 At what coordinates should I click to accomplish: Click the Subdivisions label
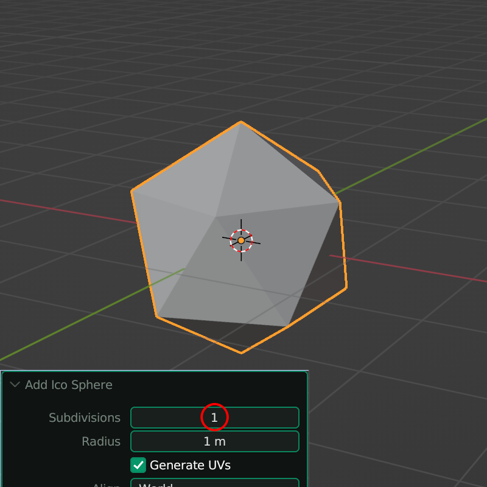[85, 418]
